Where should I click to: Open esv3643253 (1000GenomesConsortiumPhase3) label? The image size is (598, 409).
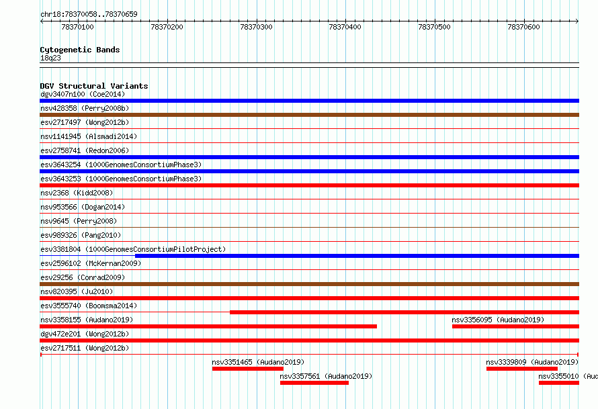click(121, 179)
